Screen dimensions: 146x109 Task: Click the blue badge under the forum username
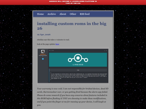tap(43, 59)
